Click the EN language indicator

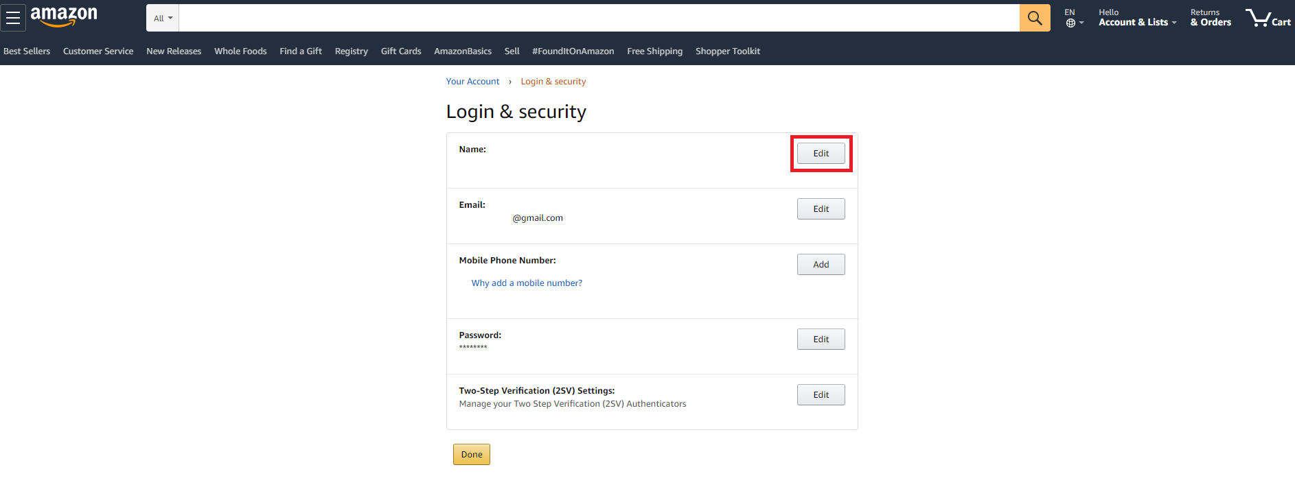1069,12
